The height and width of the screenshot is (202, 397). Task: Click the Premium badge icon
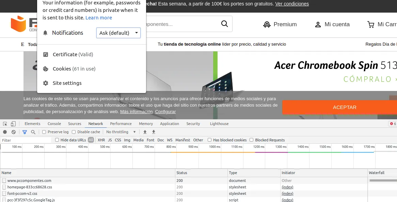point(267,25)
